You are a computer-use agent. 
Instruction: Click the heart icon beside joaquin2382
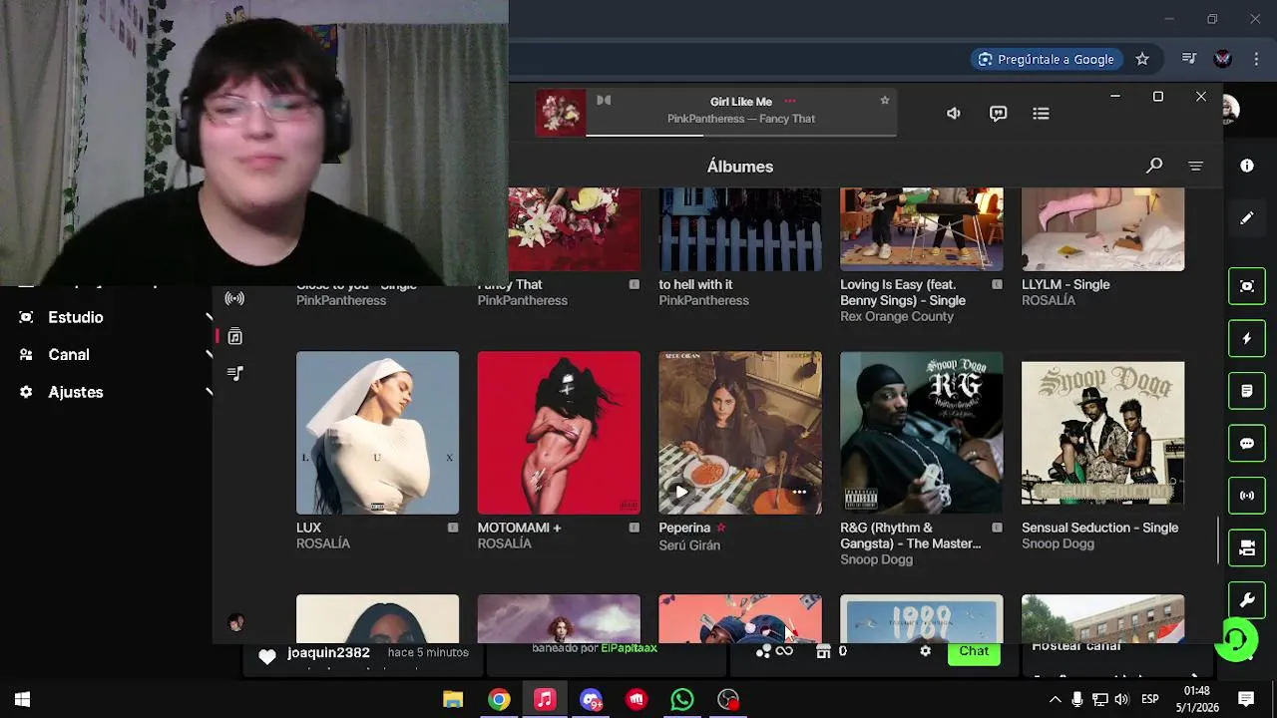[x=267, y=655]
